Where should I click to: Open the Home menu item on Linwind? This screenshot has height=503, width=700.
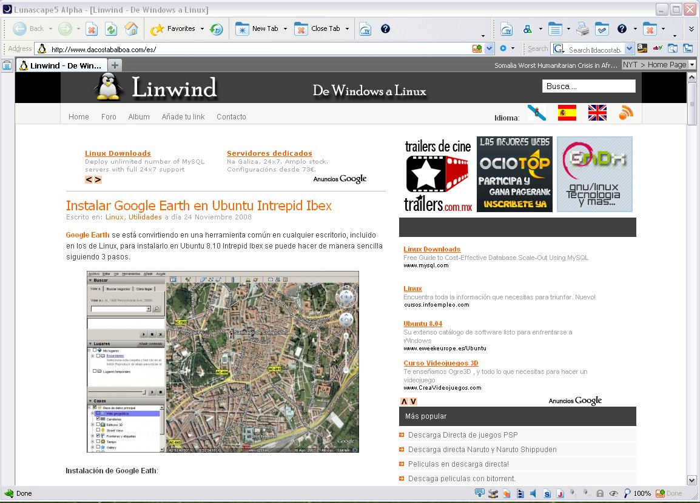pyautogui.click(x=79, y=117)
